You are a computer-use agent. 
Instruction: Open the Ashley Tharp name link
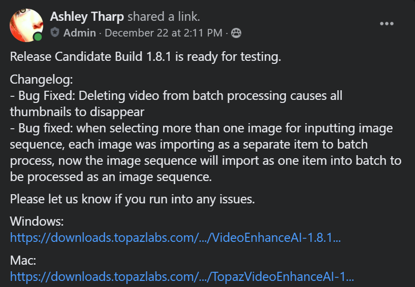tap(87, 17)
